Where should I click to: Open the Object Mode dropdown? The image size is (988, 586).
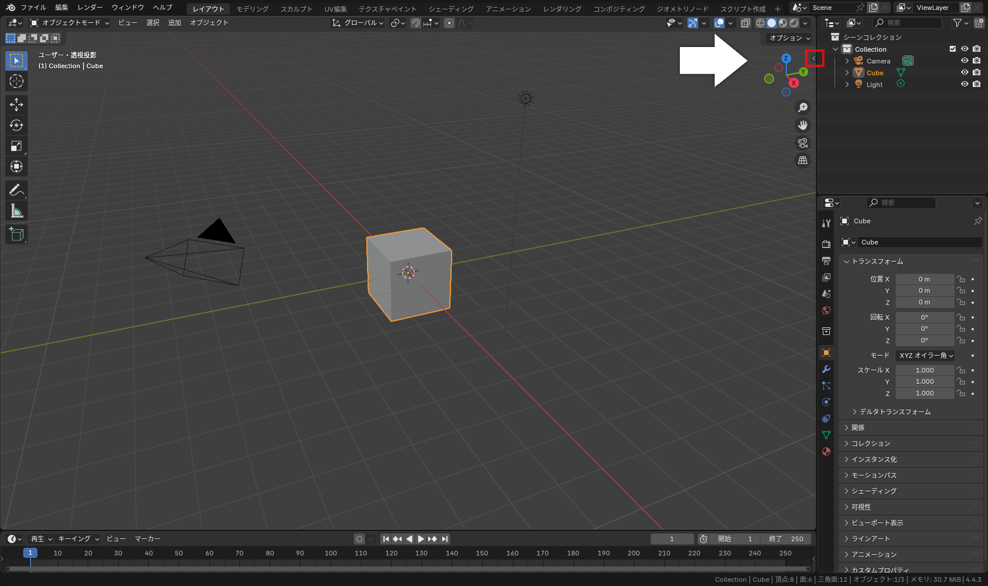coord(69,23)
